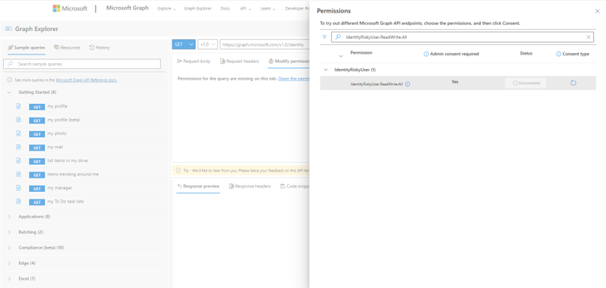Click the info icon in the tip banner

tap(178, 170)
